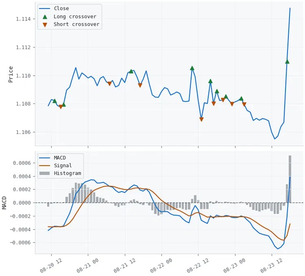Click the gray Histogram patch in MACD legend
The height and width of the screenshot is (276, 305).
click(45, 173)
